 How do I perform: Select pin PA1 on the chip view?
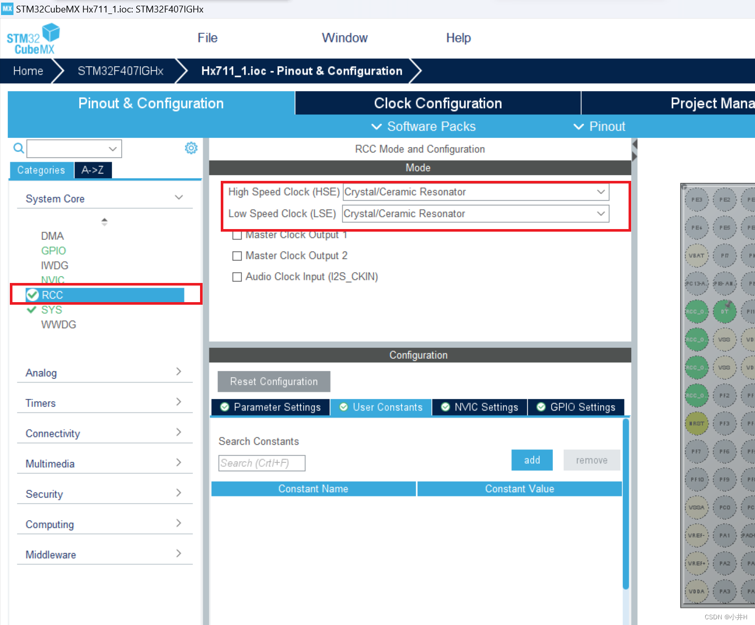[x=724, y=535]
